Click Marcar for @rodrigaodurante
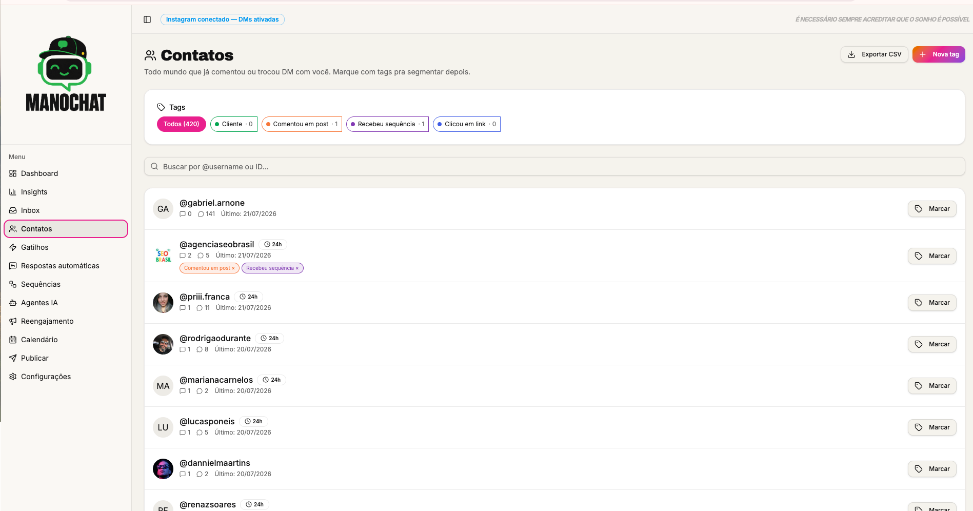This screenshot has height=511, width=973. tap(932, 344)
